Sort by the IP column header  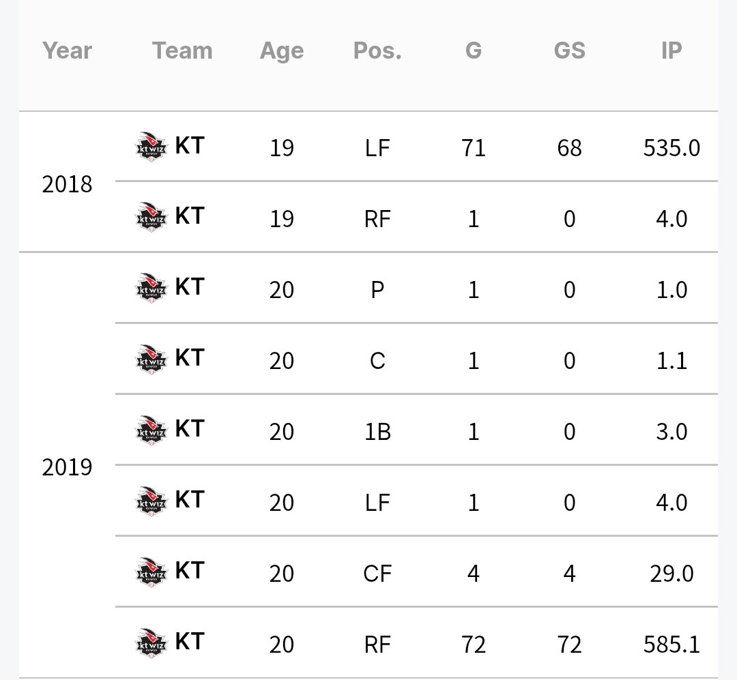click(x=671, y=50)
